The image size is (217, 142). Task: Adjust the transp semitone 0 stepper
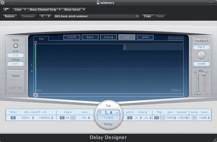(141, 118)
